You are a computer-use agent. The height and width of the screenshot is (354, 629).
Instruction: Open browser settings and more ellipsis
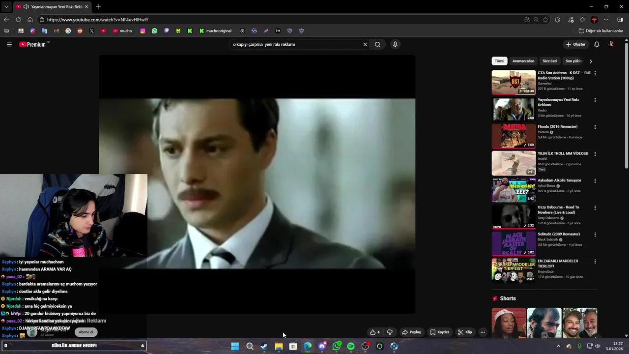(x=606, y=20)
